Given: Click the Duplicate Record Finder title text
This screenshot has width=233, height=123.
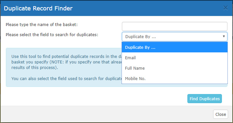Looking at the screenshot, I should (x=38, y=8).
